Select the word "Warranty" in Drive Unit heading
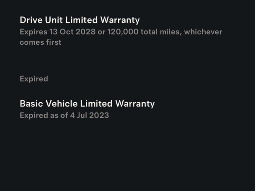 pos(120,20)
